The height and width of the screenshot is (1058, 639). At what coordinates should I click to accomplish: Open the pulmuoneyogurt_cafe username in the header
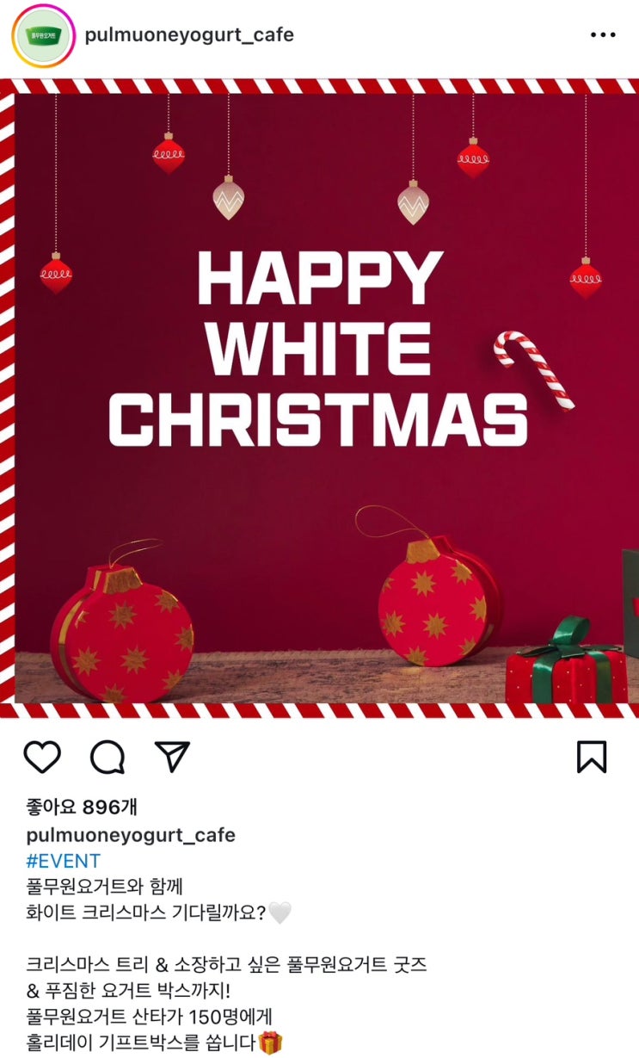189,35
